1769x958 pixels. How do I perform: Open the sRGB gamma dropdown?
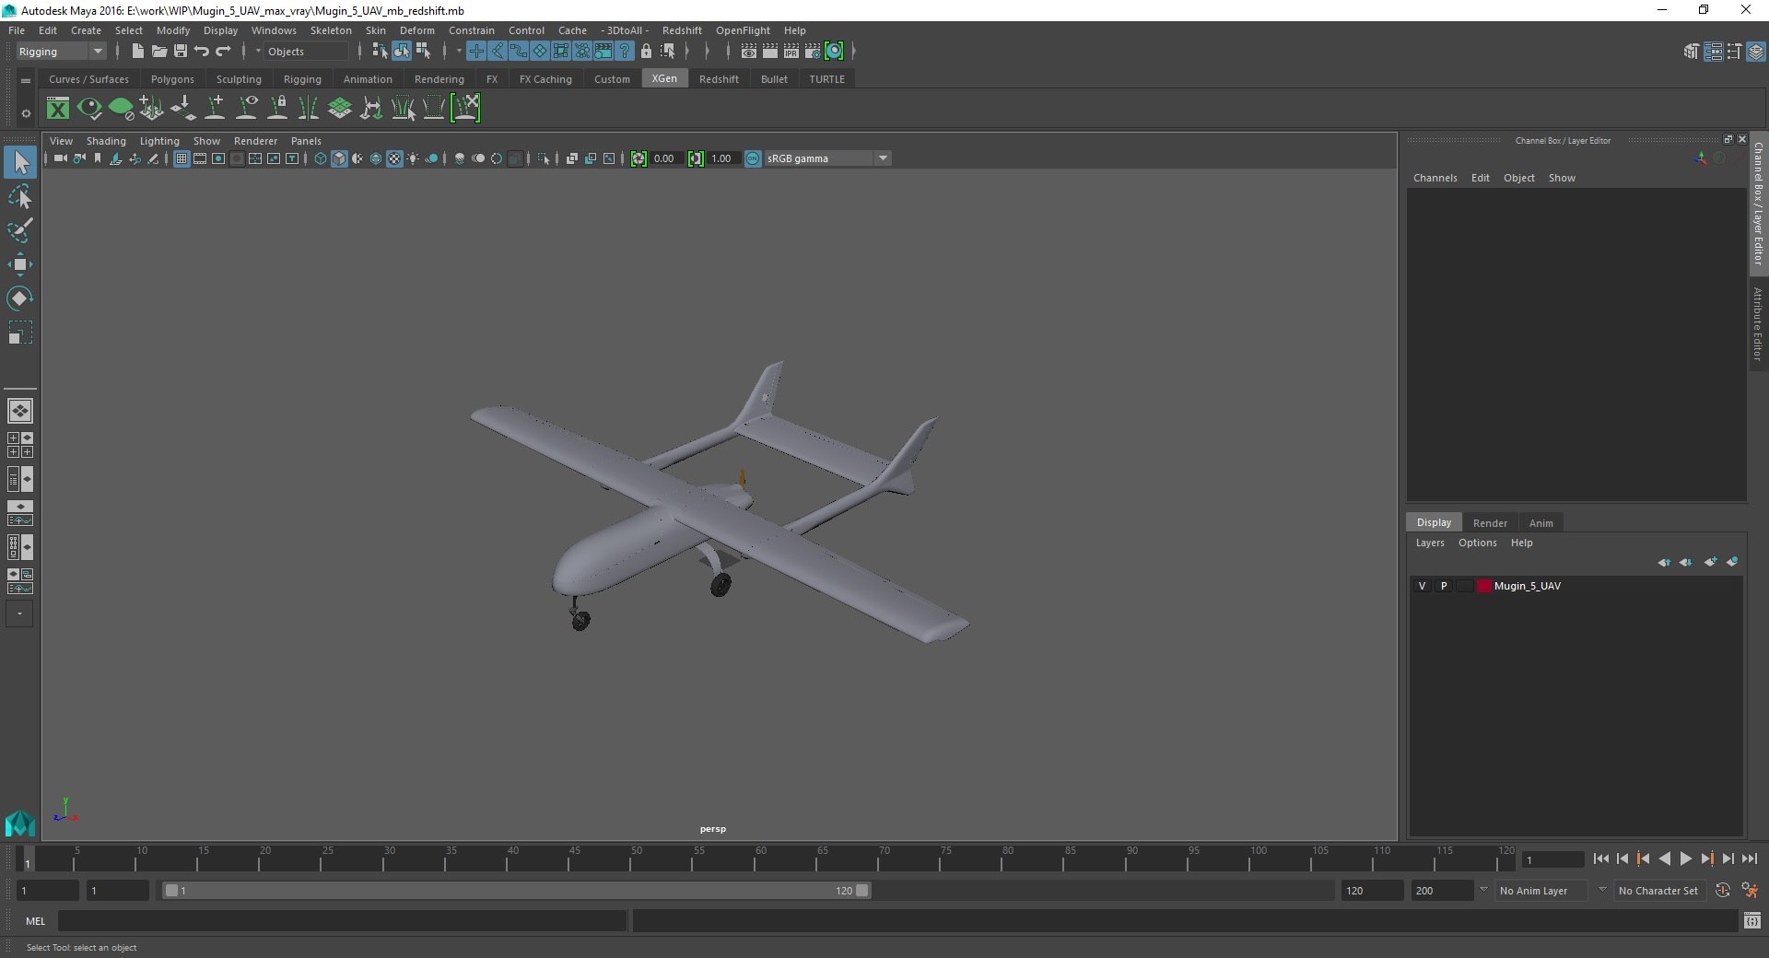pyautogui.click(x=826, y=158)
